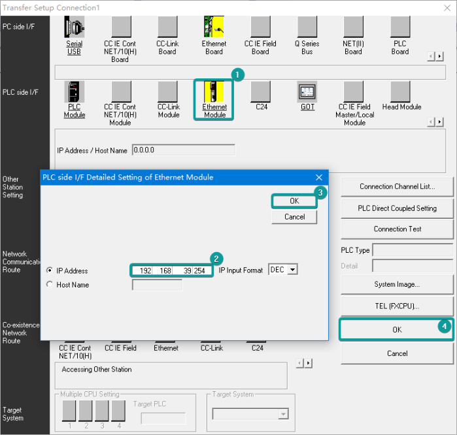The height and width of the screenshot is (435, 457).
Task: Select the Serial USB icon in PC side I/F
Action: coord(75,27)
